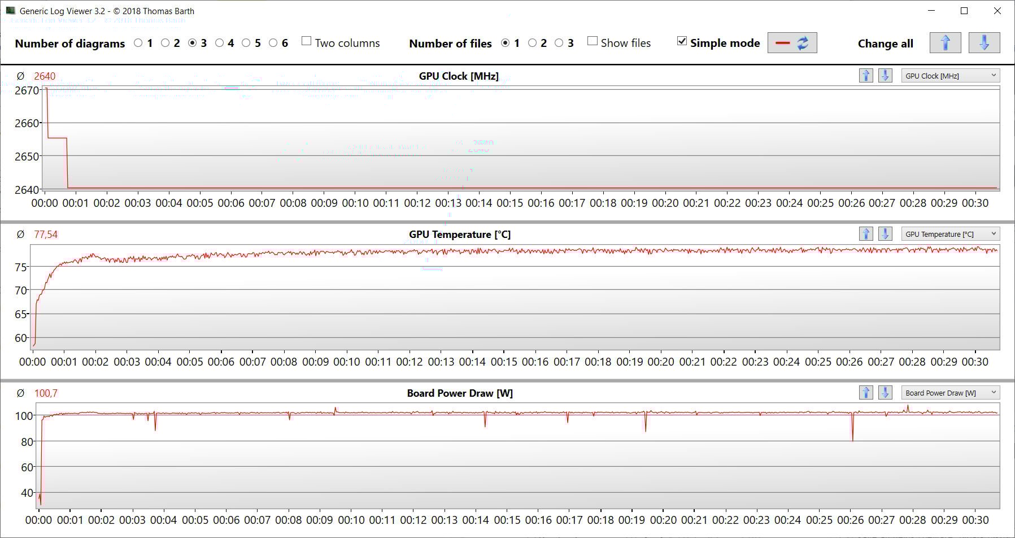
Task: Click the Change all label
Action: 885,44
